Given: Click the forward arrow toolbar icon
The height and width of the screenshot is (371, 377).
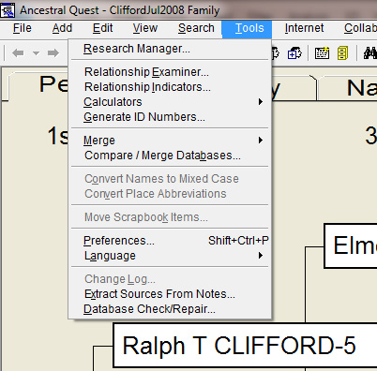Looking at the screenshot, I should (x=53, y=53).
